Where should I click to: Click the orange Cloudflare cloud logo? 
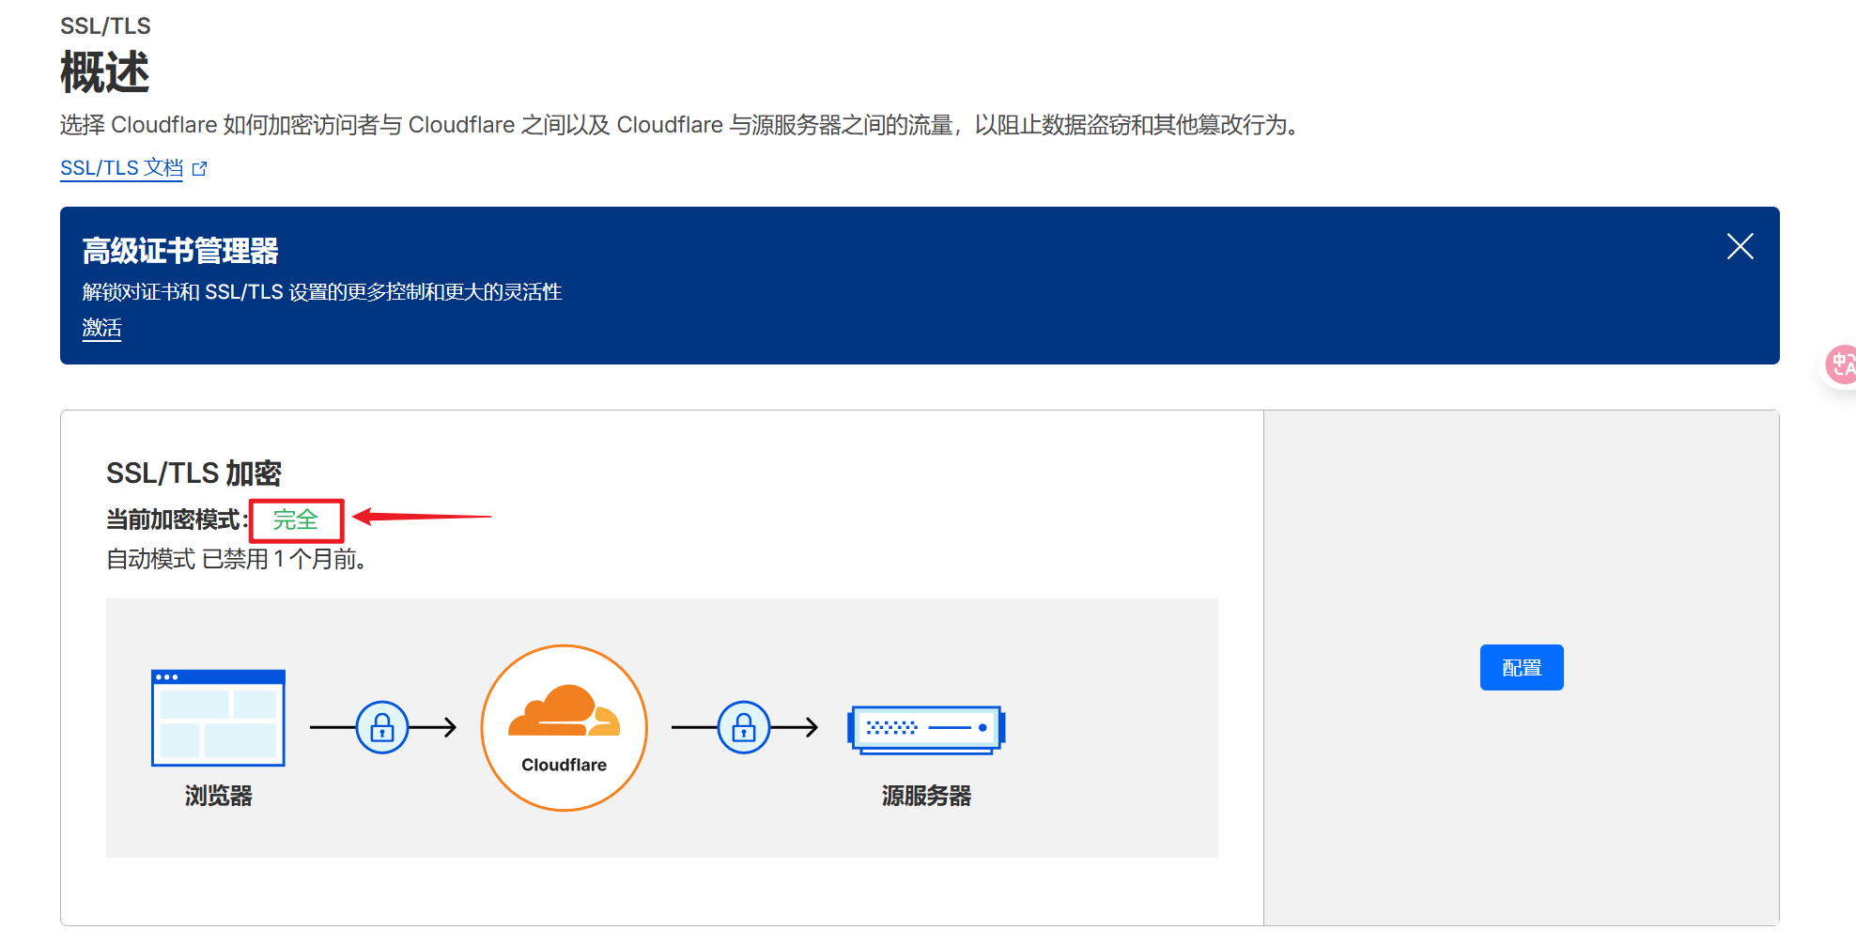[x=564, y=712]
